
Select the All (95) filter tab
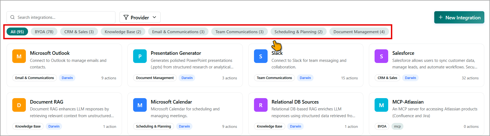[x=17, y=32]
